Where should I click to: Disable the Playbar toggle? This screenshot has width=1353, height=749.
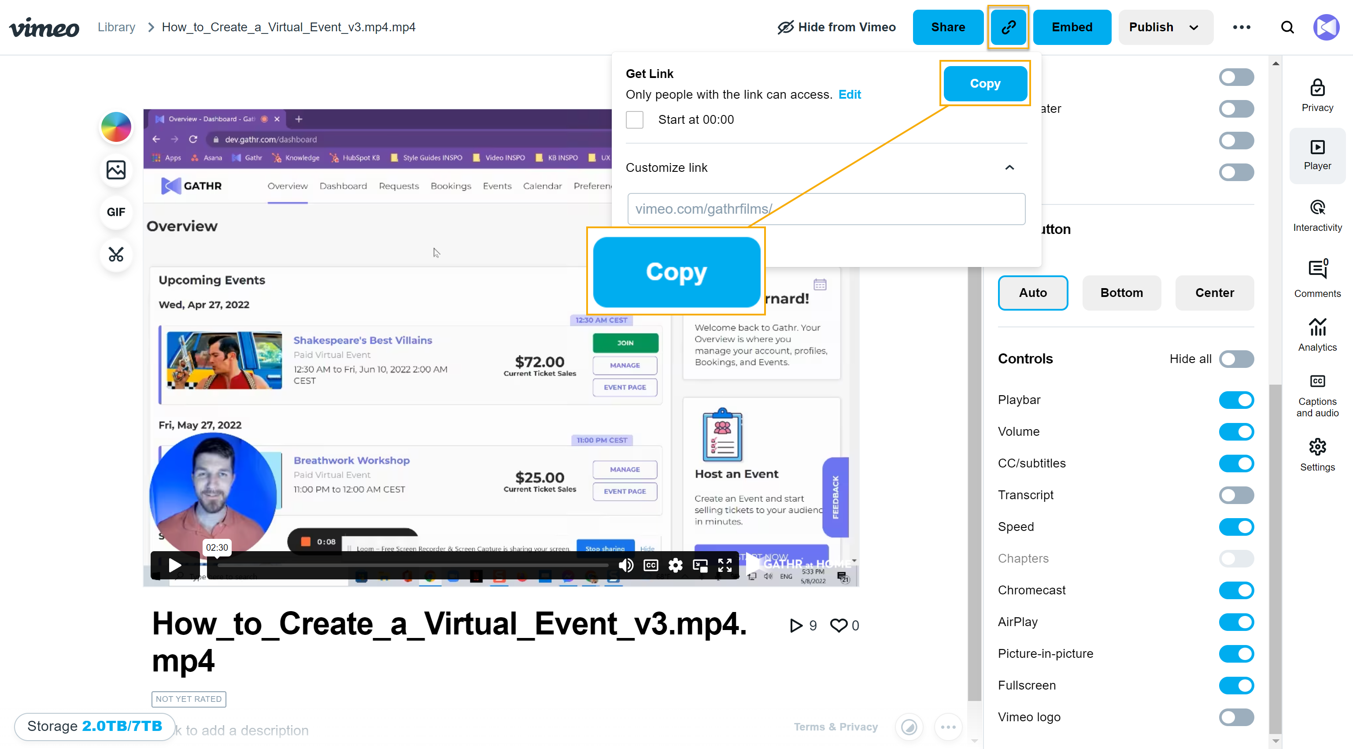click(1236, 400)
